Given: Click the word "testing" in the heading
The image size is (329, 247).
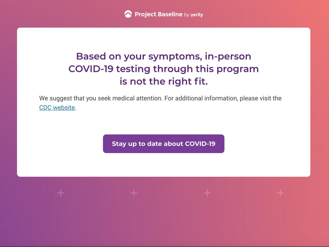Looking at the screenshot, I should [133, 69].
